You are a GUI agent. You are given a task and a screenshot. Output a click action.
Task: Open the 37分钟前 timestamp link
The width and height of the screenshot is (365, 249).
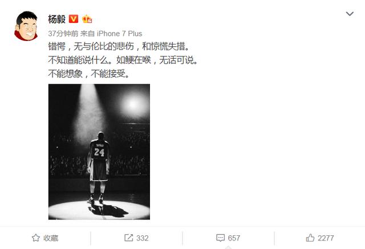(63, 34)
